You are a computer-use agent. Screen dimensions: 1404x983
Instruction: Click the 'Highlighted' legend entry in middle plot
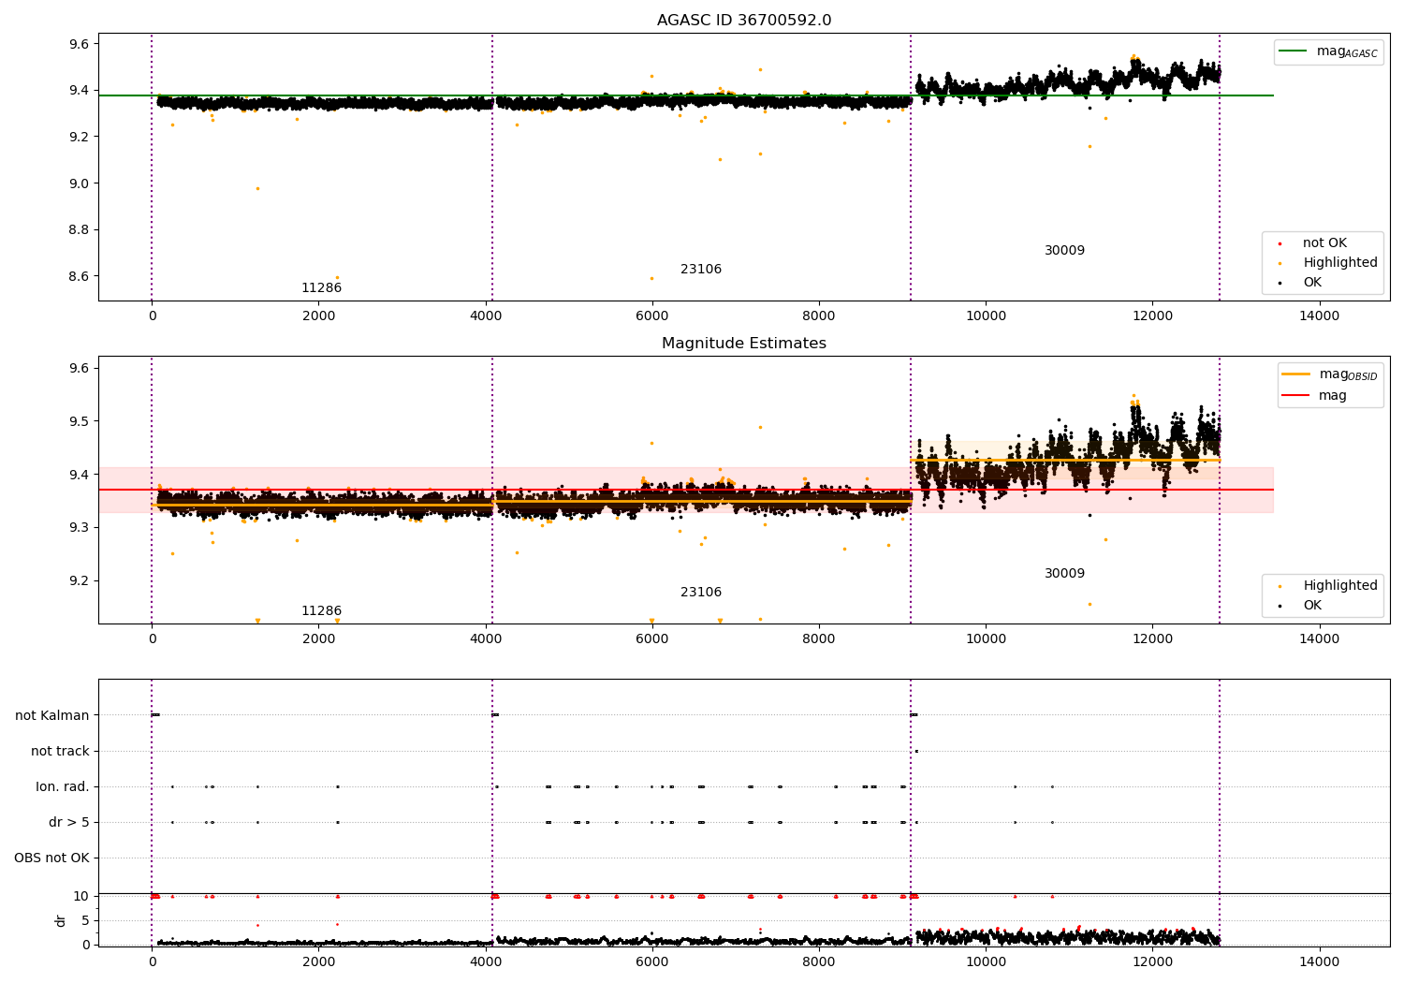[x=1339, y=586]
